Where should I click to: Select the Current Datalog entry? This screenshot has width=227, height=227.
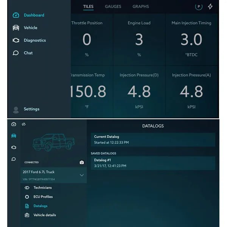[152, 140]
